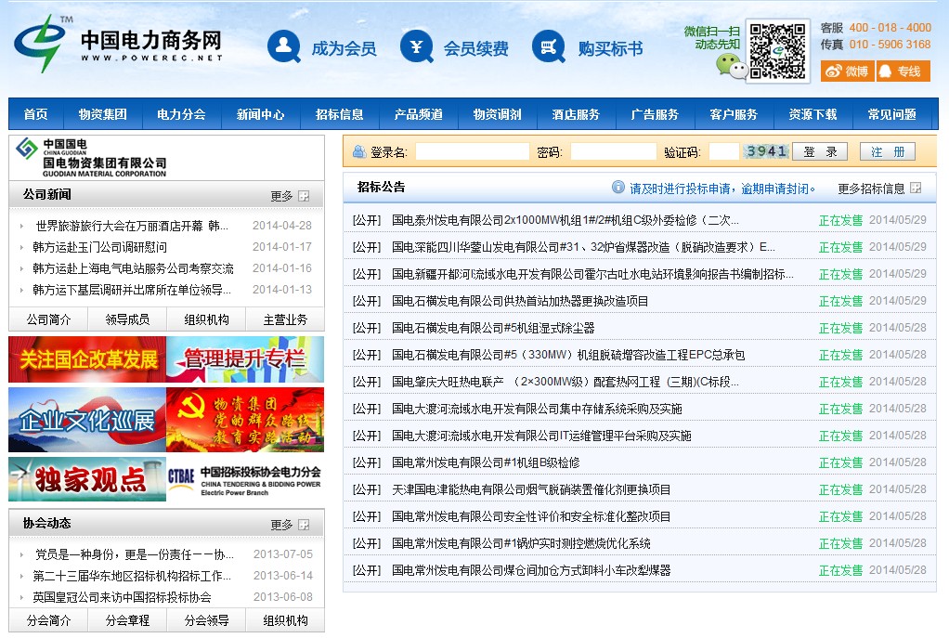The image size is (949, 638).
Task: Click the China Power Business Net logo
Action: click(x=119, y=44)
